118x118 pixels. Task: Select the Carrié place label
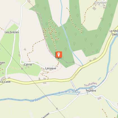coord(28,65)
